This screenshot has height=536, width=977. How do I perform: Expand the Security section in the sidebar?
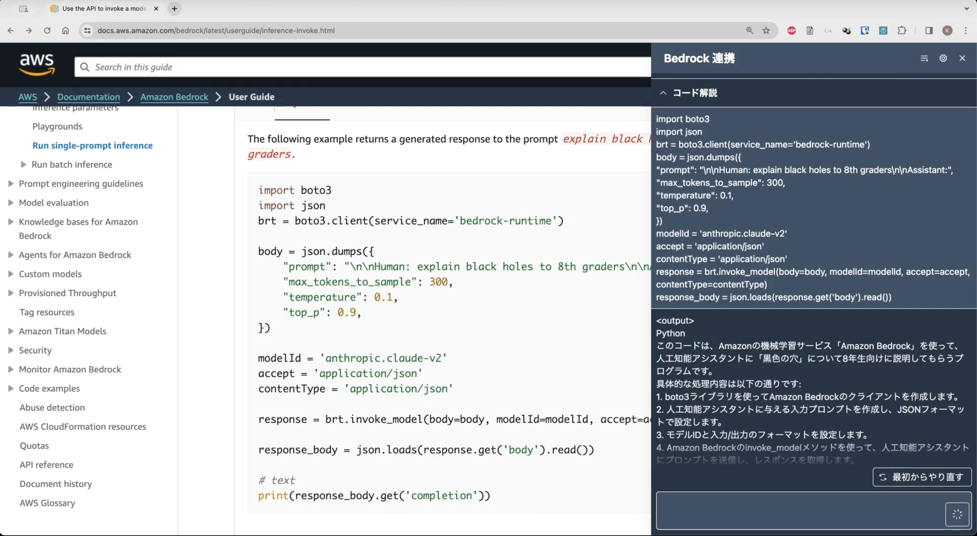[10, 350]
